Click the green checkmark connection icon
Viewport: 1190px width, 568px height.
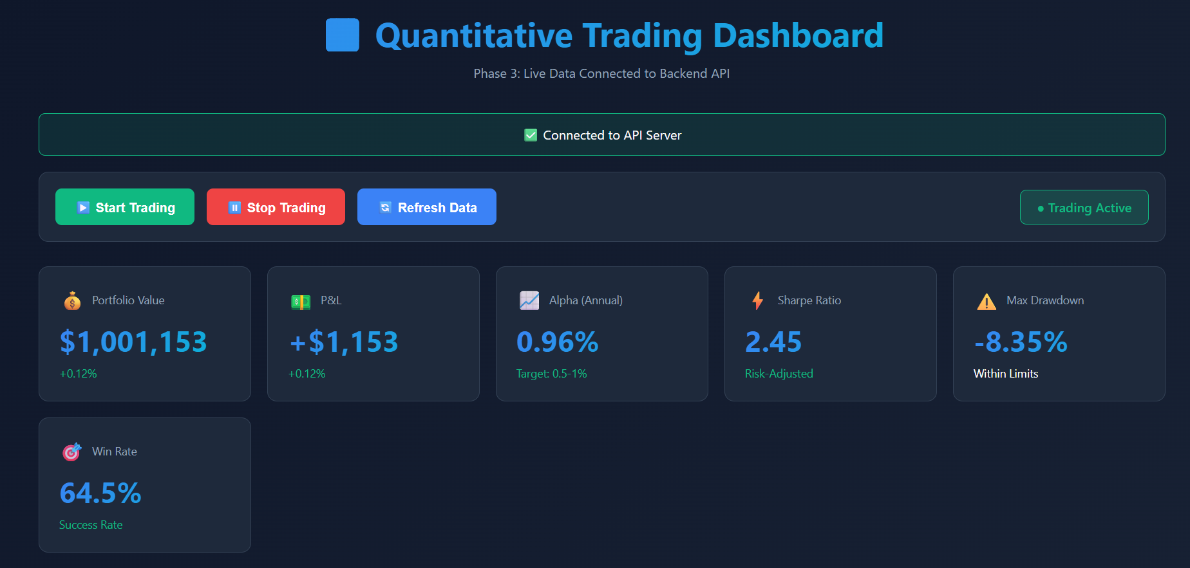531,135
